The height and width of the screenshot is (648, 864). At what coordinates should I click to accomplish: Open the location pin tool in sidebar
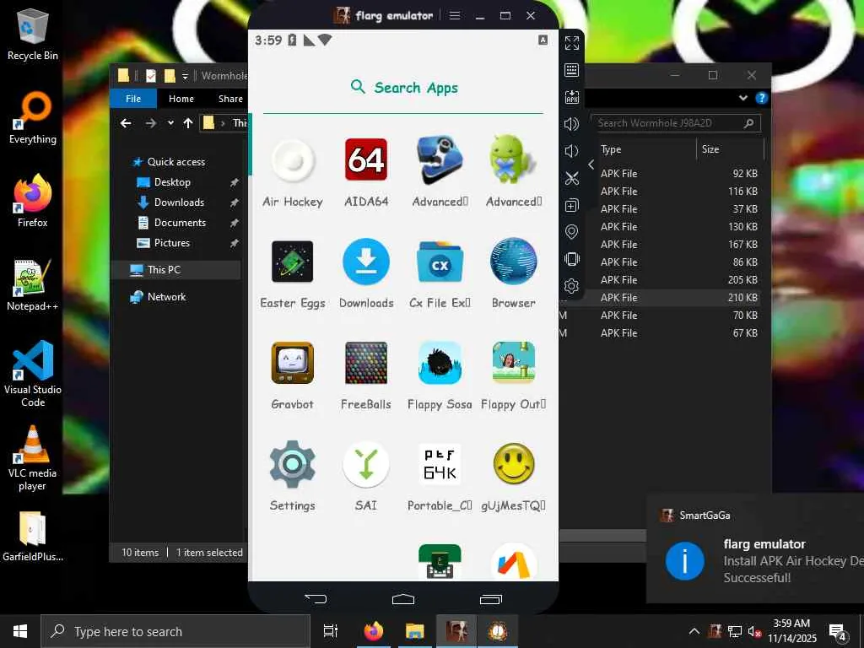[x=572, y=232]
